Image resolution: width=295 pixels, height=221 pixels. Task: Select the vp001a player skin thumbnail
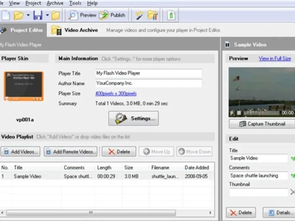click(x=24, y=86)
